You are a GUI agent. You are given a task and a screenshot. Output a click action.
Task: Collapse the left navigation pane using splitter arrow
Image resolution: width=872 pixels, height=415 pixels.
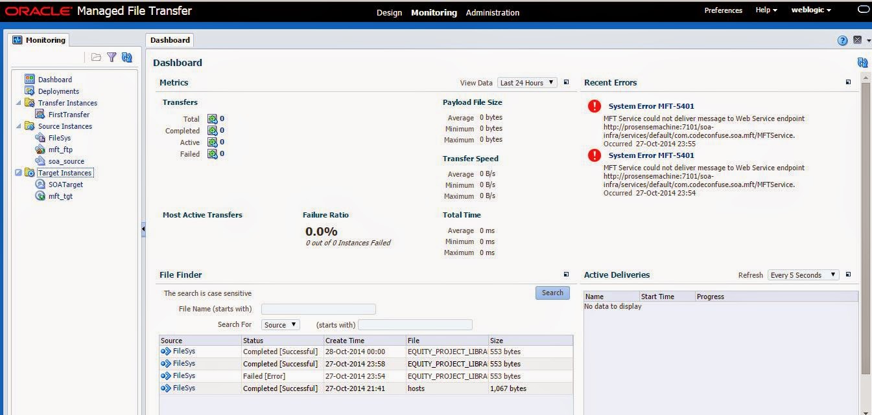click(143, 230)
